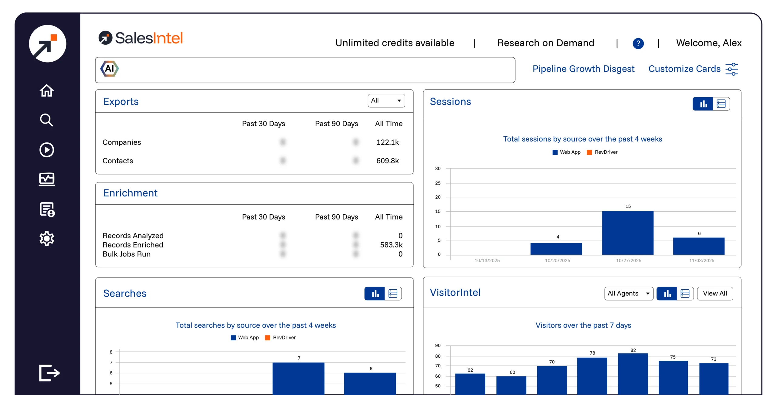Click Contacts All Time value 609.8k
Image resolution: width=777 pixels, height=395 pixels.
(388, 161)
